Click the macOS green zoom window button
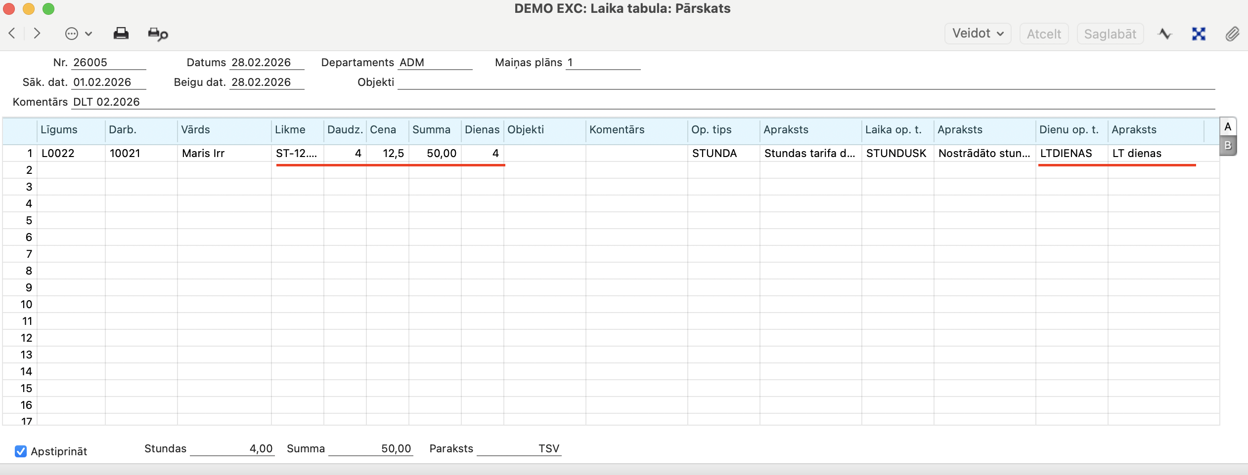The height and width of the screenshot is (475, 1248). click(48, 9)
